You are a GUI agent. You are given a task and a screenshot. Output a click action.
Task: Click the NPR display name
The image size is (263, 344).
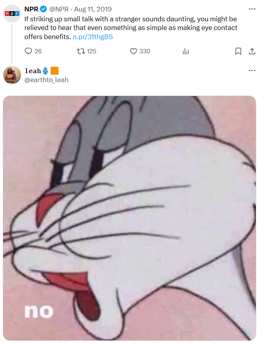tap(31, 9)
